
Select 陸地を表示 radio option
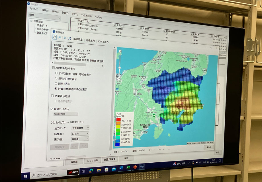tap(56, 83)
